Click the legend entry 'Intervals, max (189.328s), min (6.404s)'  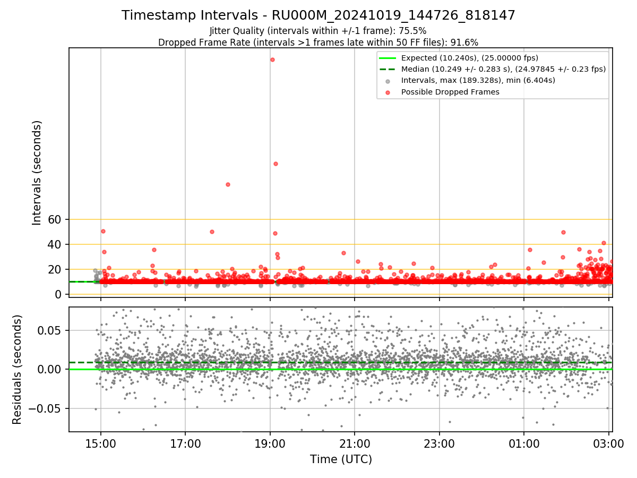(x=478, y=81)
